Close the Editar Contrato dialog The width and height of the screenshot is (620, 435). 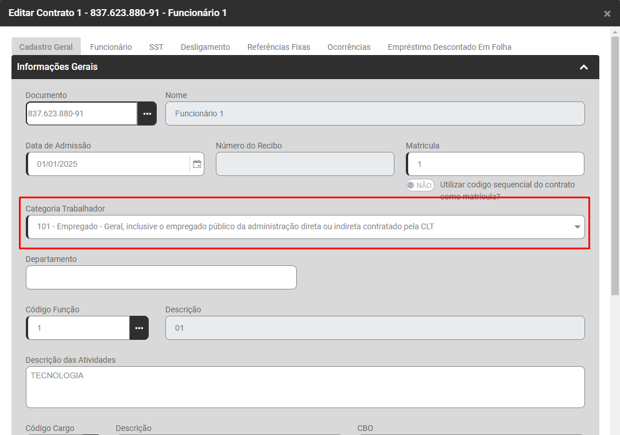607,14
